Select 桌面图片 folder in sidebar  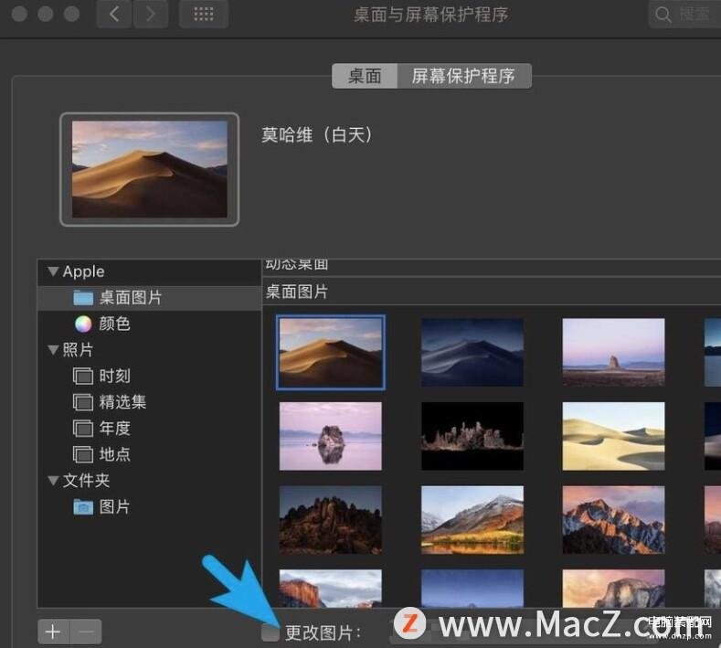click(149, 298)
